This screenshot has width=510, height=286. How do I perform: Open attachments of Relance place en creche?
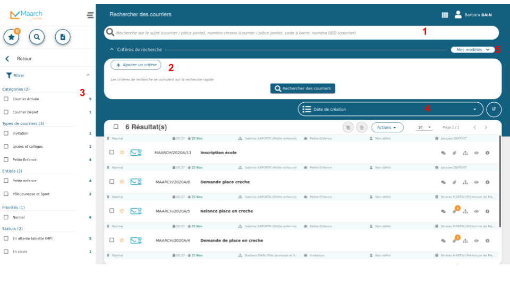tap(454, 211)
